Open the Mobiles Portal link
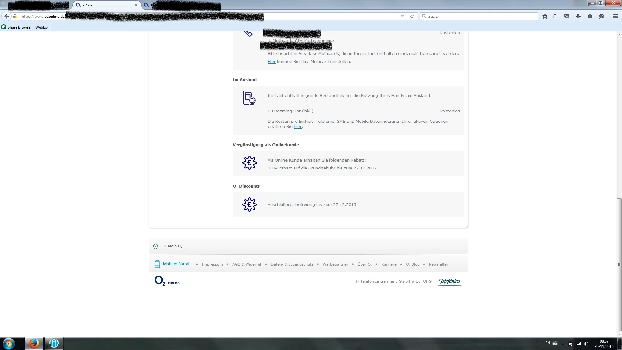 point(176,264)
